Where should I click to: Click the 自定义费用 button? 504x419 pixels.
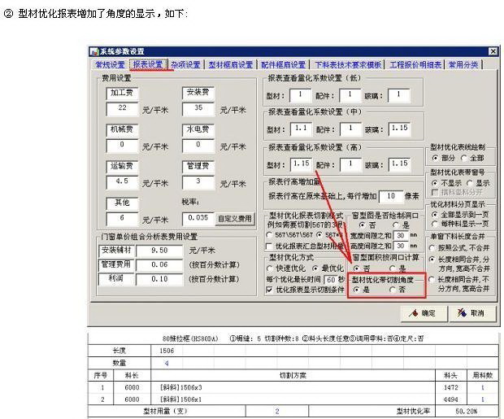tap(235, 219)
